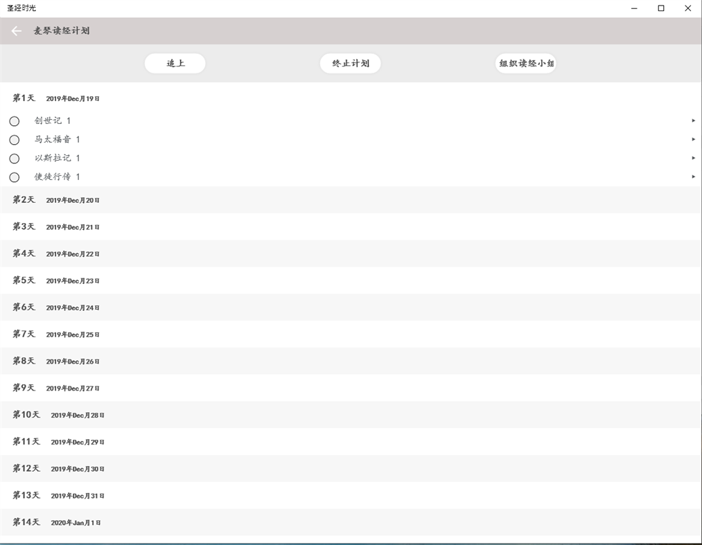This screenshot has width=702, height=545.
Task: Check off 使徒行传 1 reading
Action: pos(15,177)
